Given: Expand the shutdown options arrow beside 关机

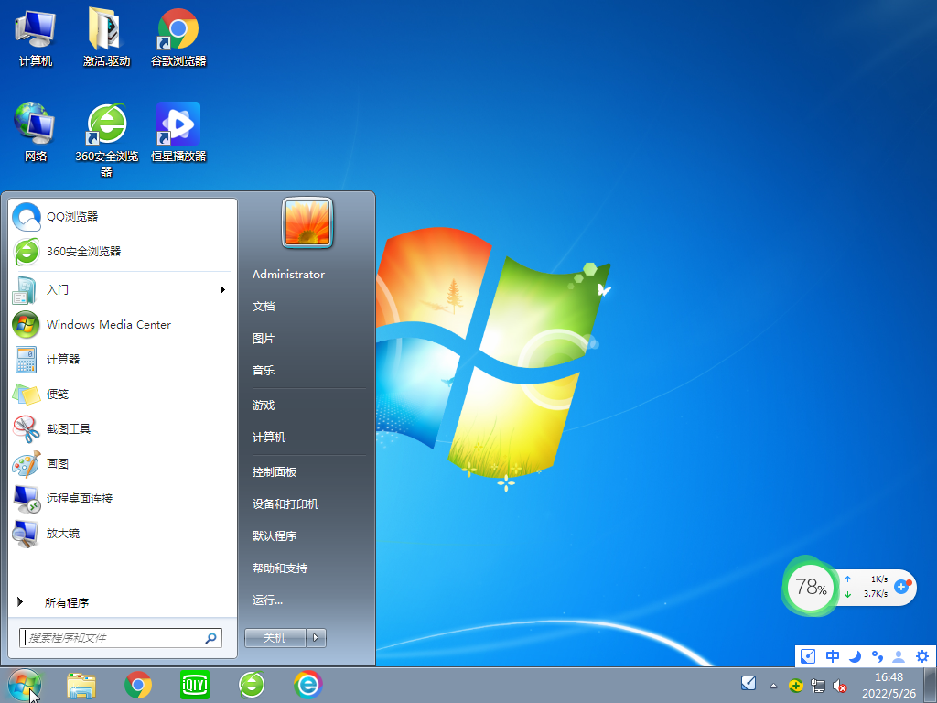Looking at the screenshot, I should pyautogui.click(x=316, y=637).
